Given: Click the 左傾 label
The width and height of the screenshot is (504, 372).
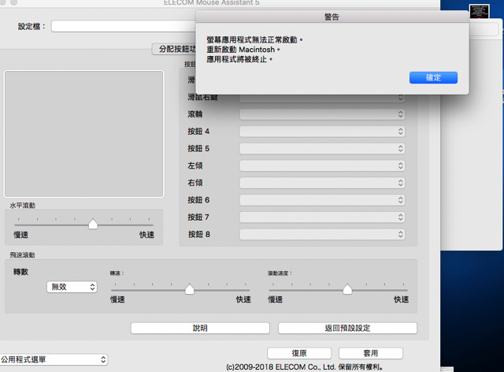Looking at the screenshot, I should (x=195, y=166).
